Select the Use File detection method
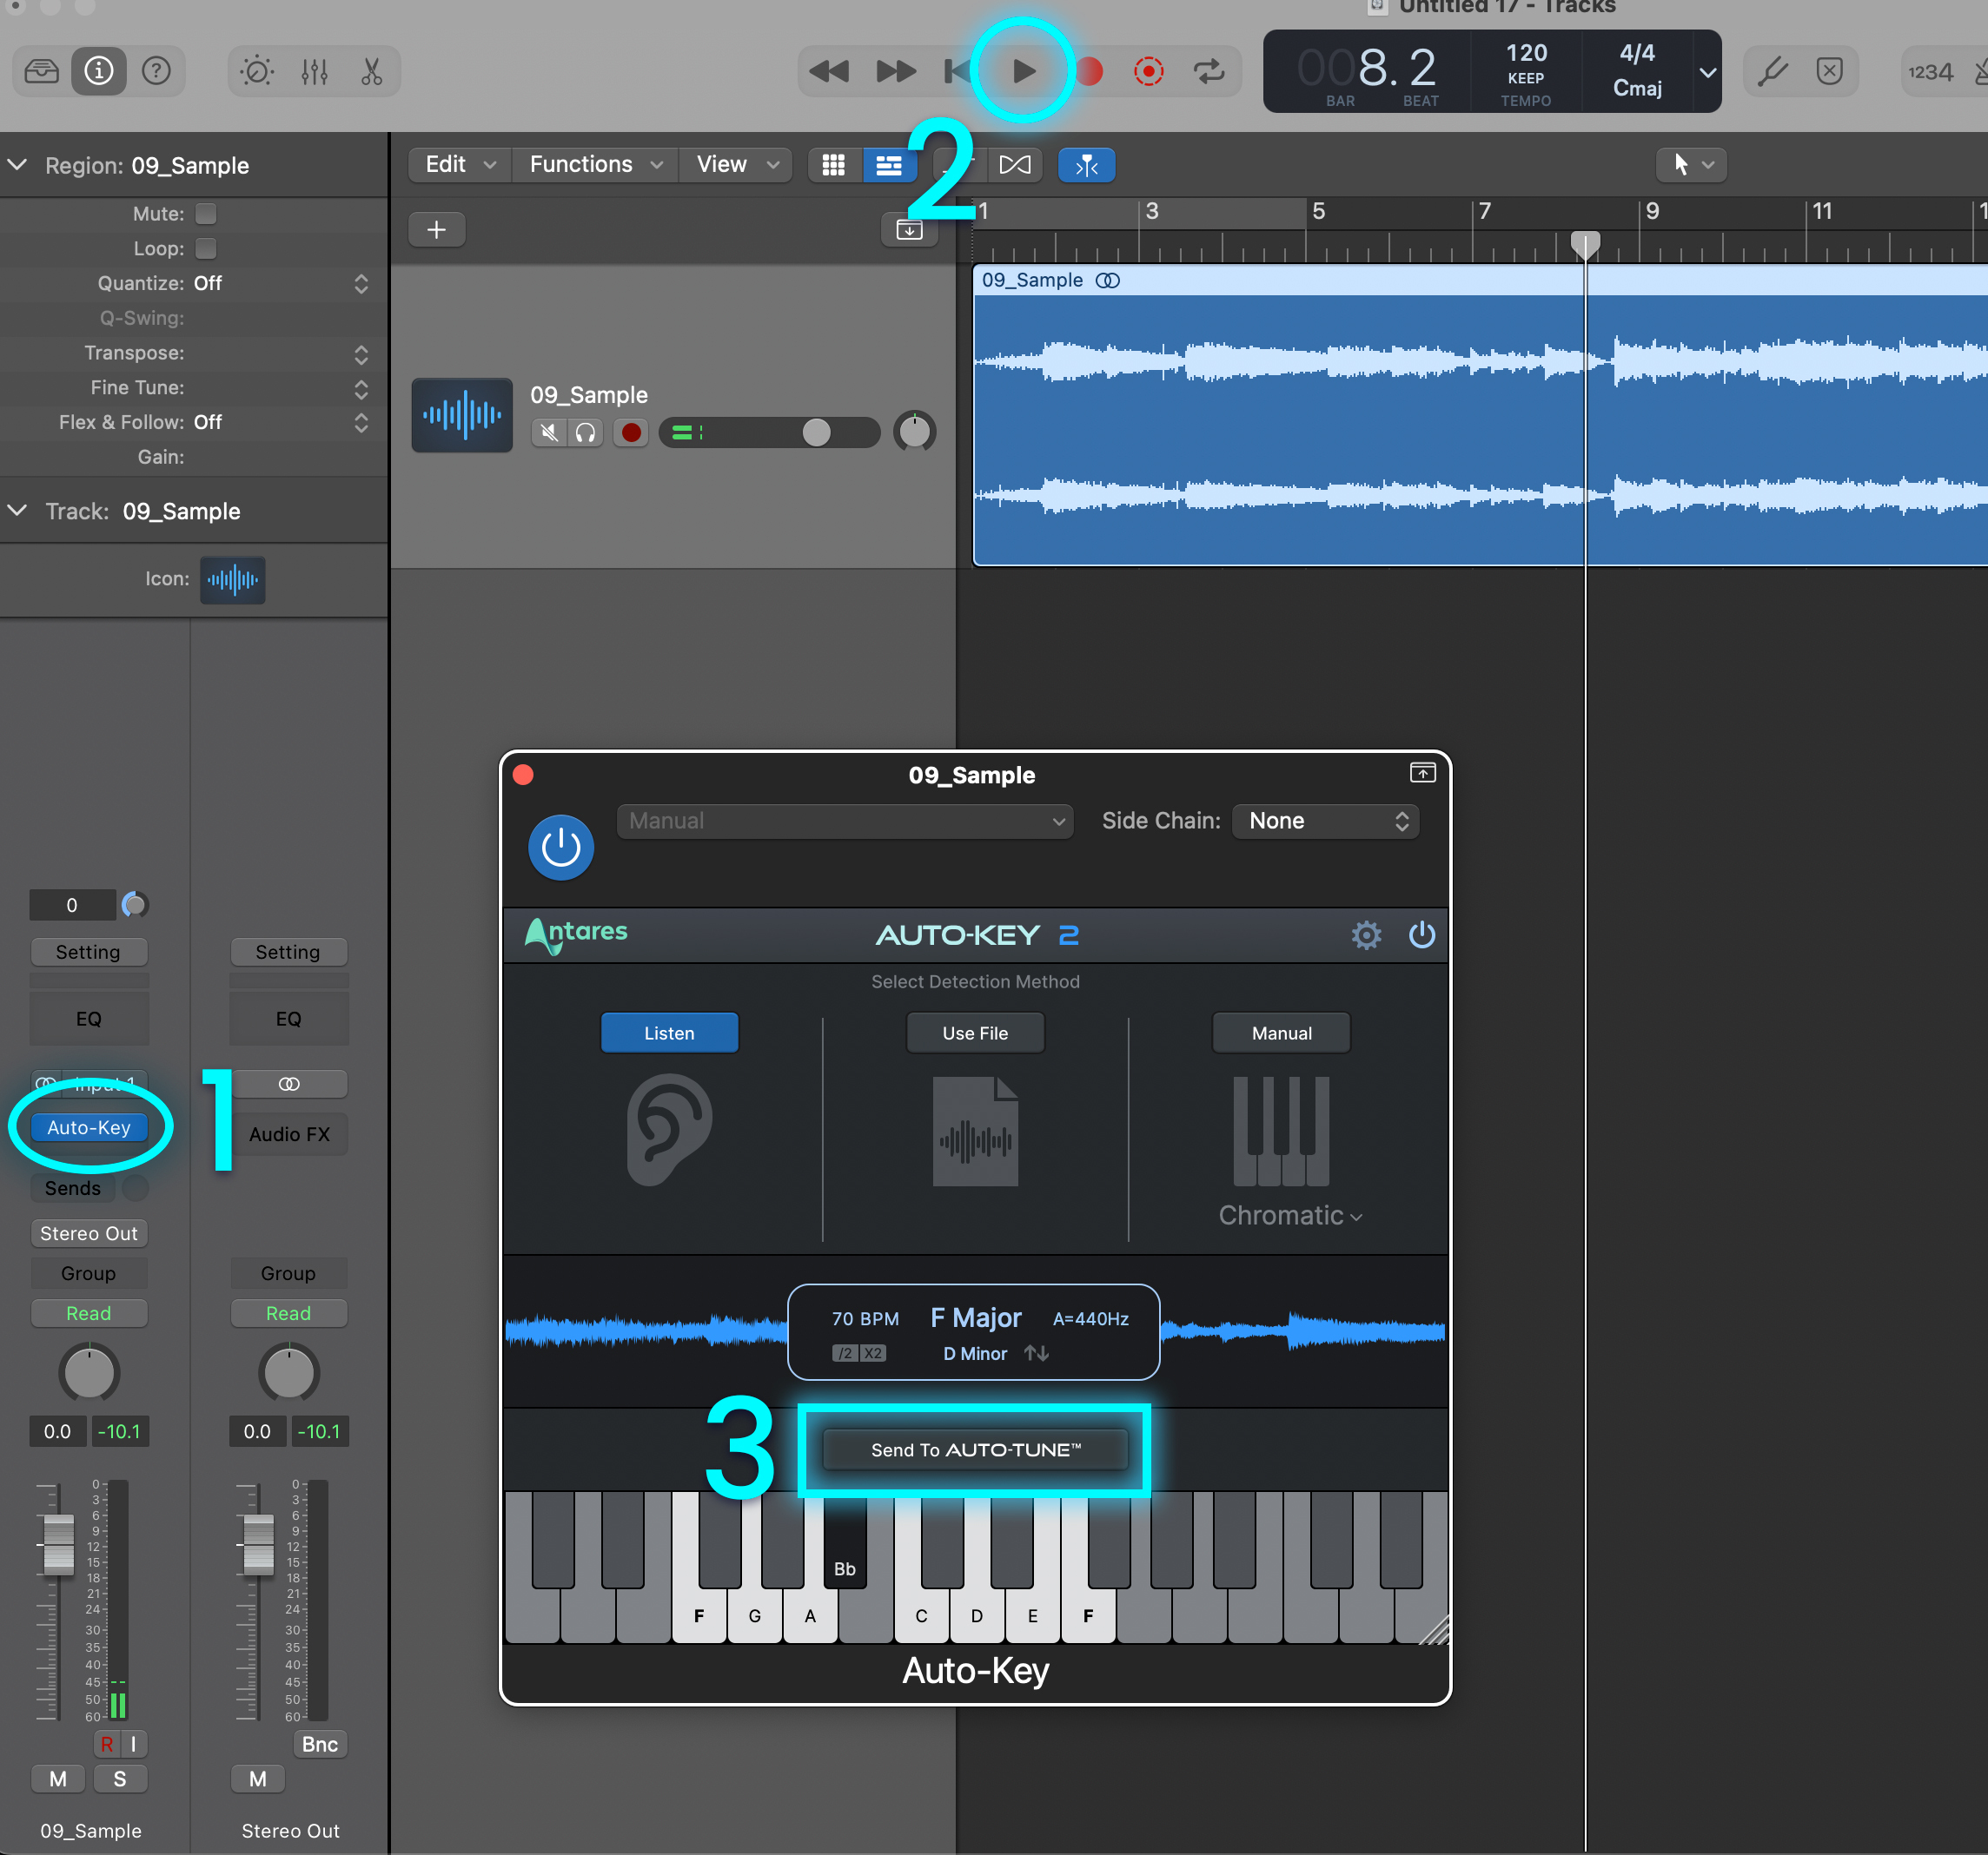1988x1855 pixels. (x=975, y=1033)
